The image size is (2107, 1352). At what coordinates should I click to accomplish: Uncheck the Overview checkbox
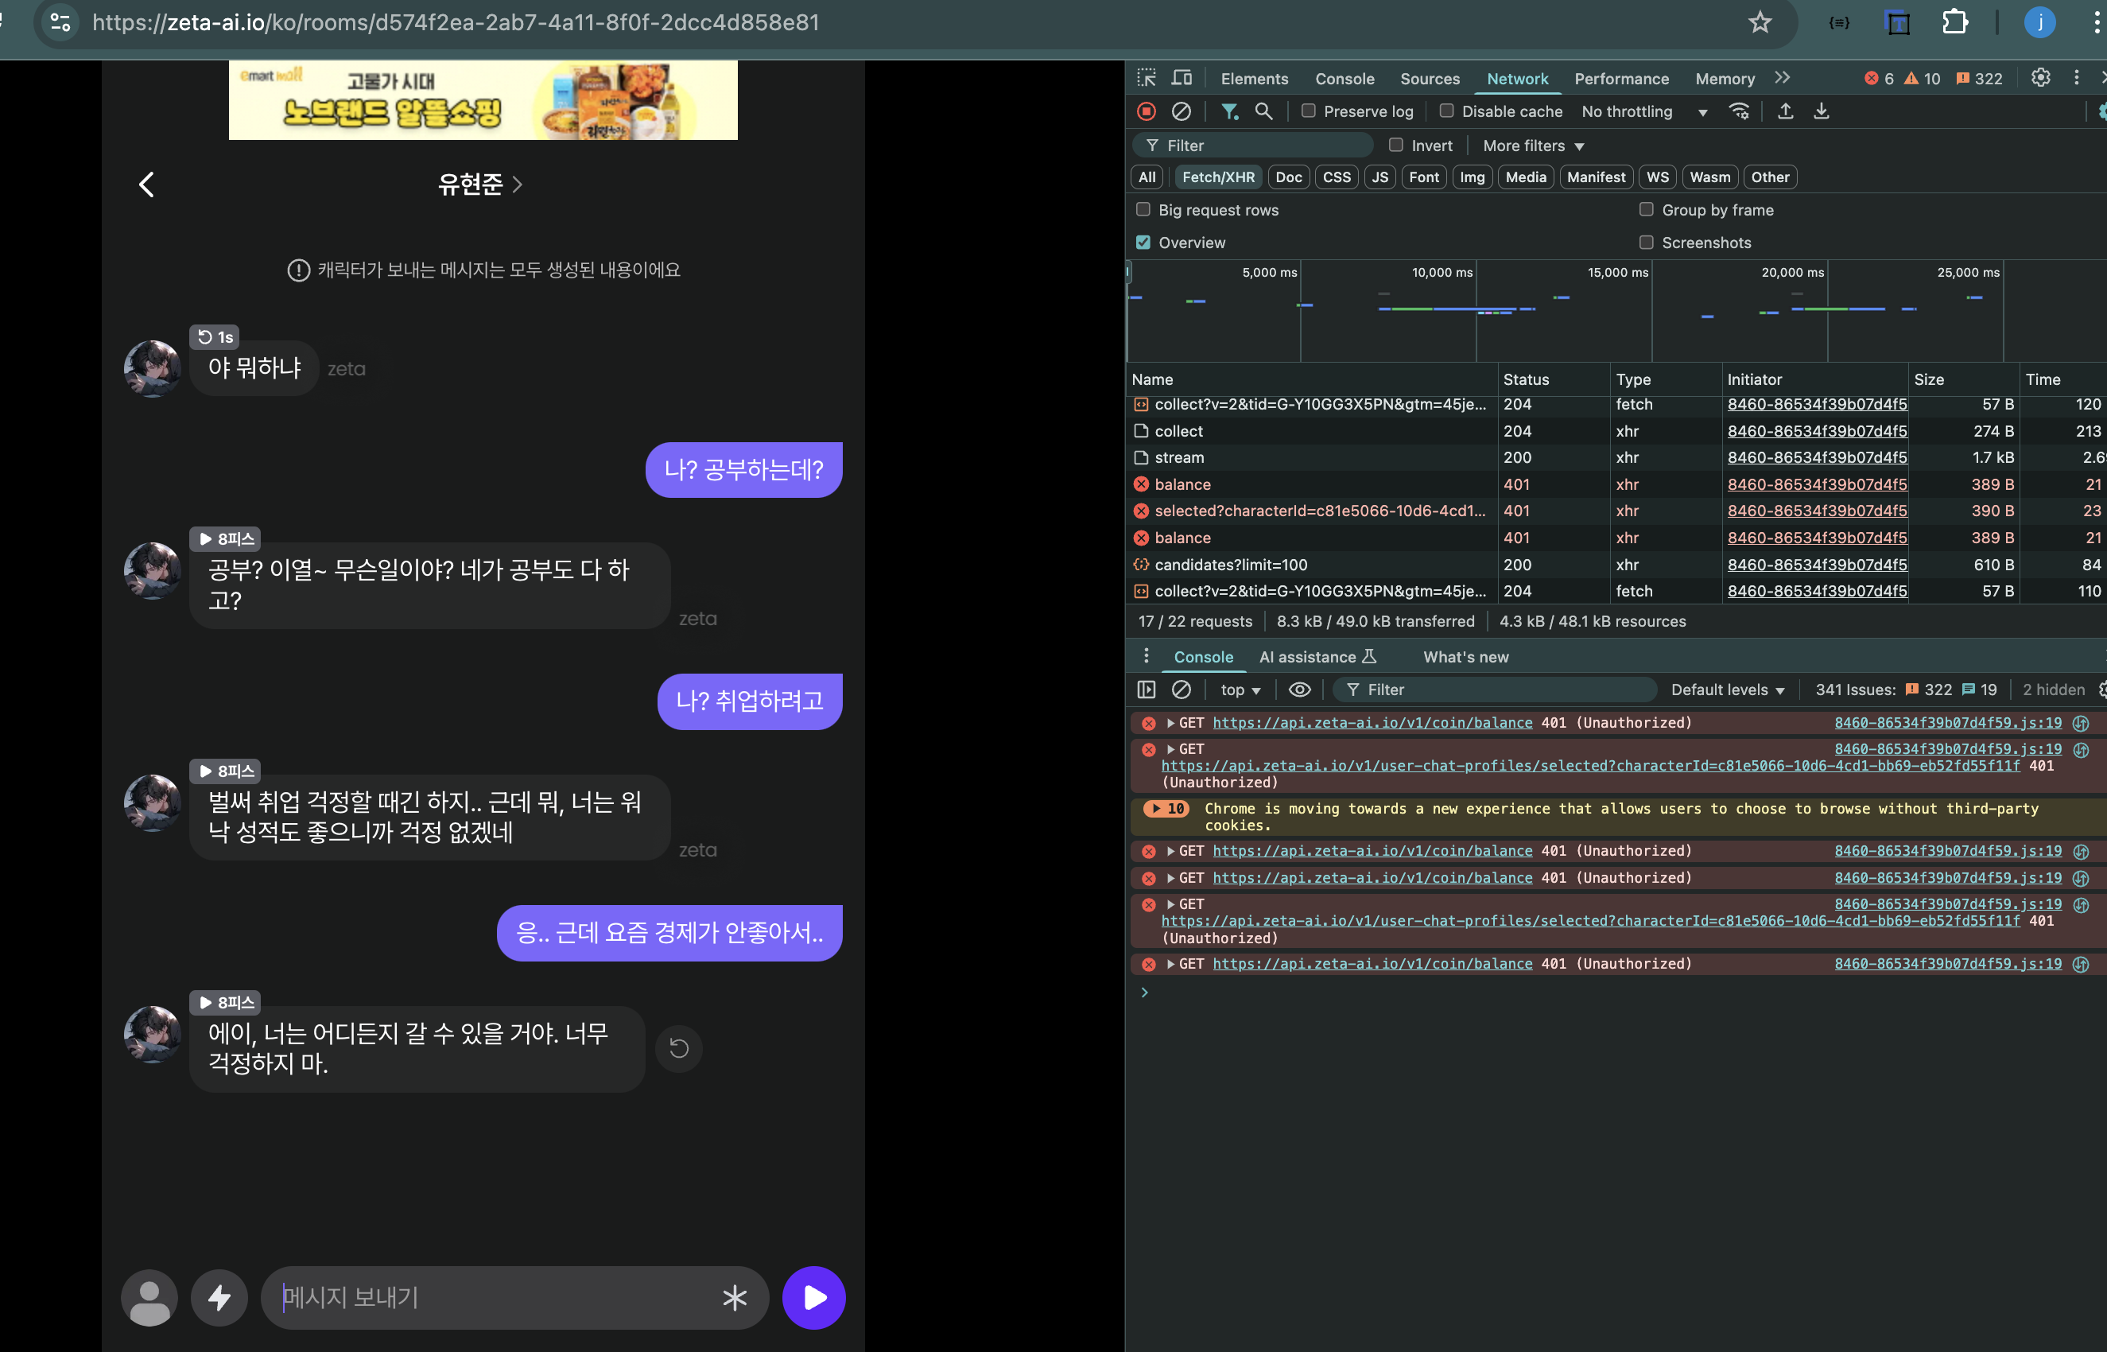pyautogui.click(x=1143, y=243)
